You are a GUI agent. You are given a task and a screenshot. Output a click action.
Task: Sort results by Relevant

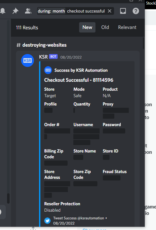point(127,27)
